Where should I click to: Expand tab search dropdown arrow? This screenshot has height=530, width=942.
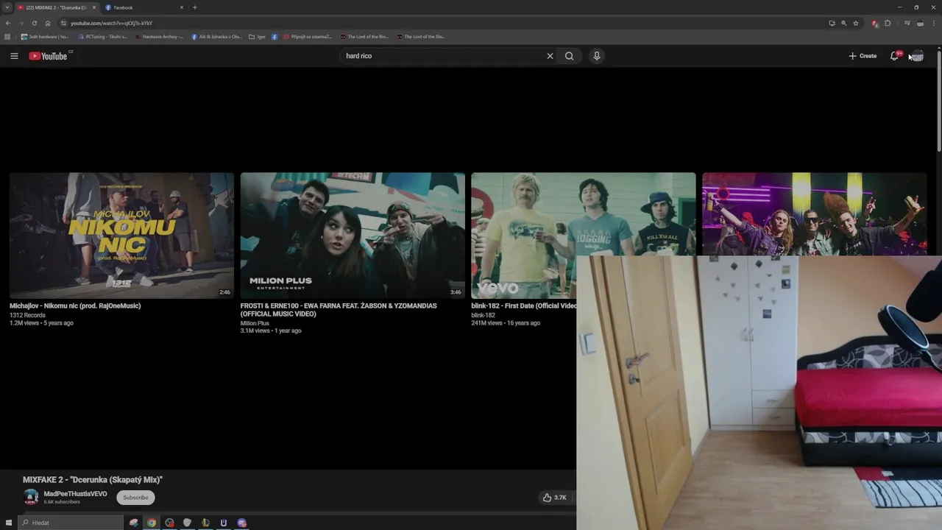[7, 7]
